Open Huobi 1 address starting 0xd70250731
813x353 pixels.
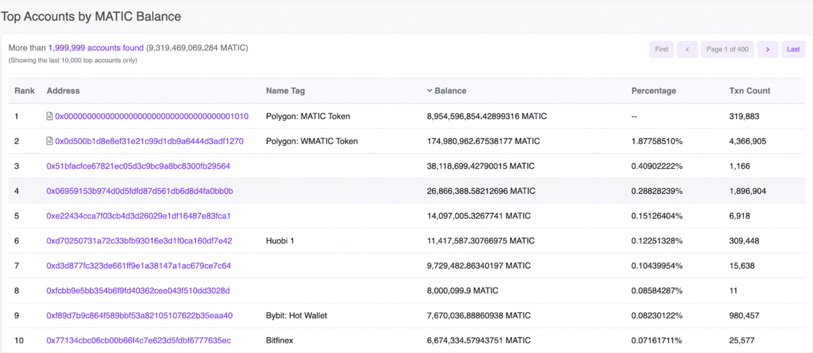139,241
